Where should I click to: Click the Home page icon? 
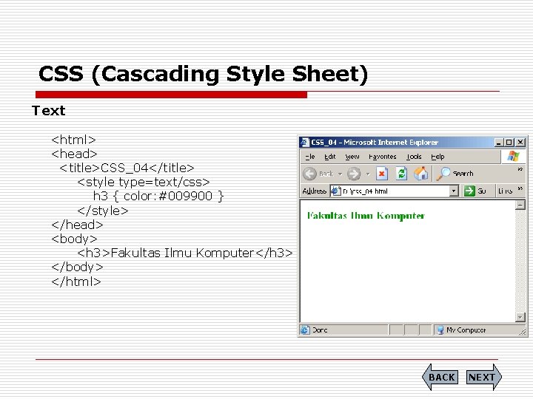click(420, 174)
